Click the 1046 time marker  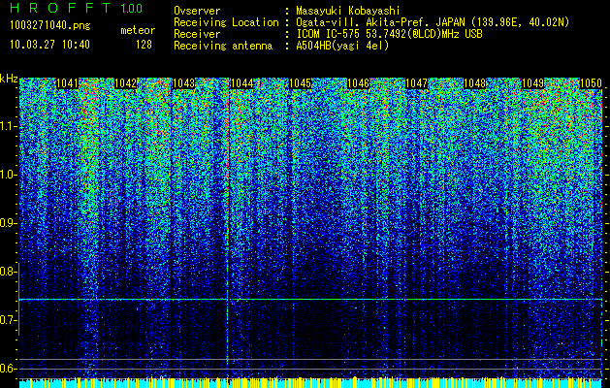358,83
